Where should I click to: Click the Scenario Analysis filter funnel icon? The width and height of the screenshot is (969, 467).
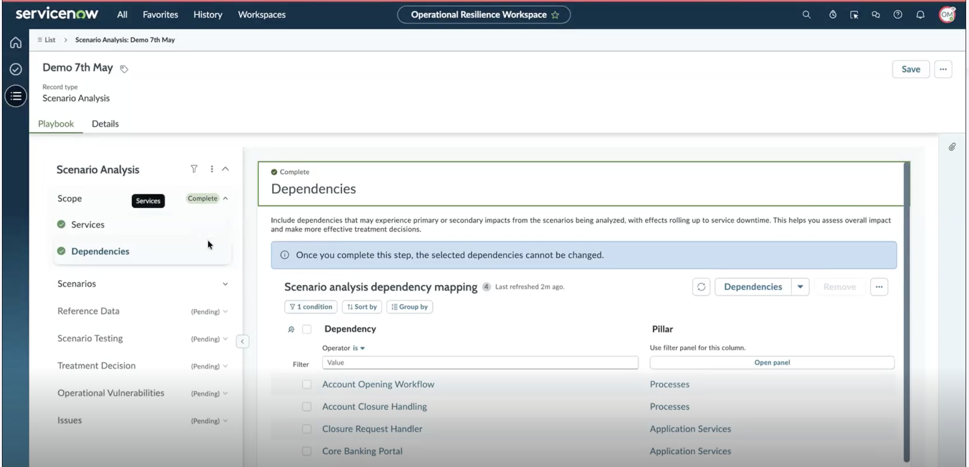pyautogui.click(x=194, y=169)
